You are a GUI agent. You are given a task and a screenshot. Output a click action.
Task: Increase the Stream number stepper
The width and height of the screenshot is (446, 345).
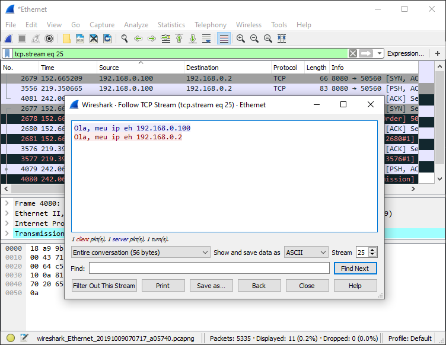tap(372, 250)
